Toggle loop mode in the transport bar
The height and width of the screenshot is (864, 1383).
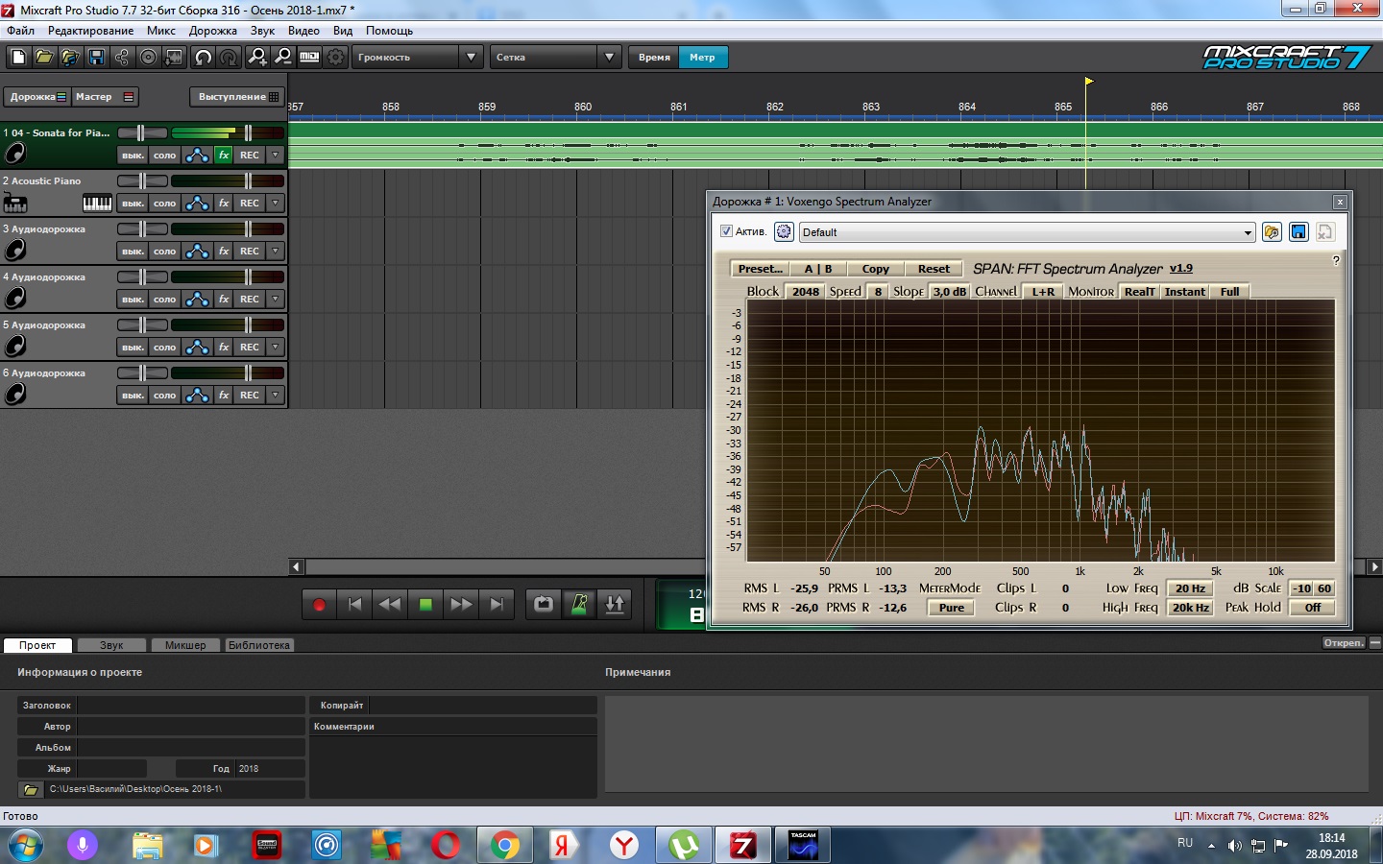pyautogui.click(x=544, y=605)
